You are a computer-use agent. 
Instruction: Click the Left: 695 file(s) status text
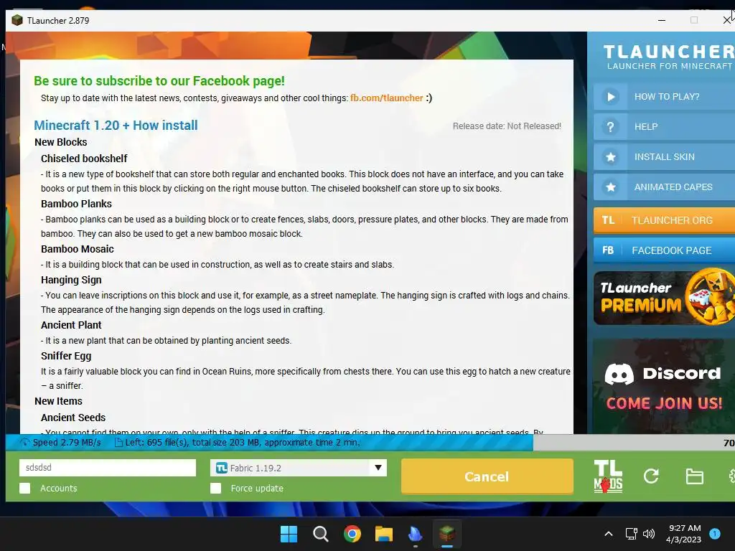coord(243,442)
